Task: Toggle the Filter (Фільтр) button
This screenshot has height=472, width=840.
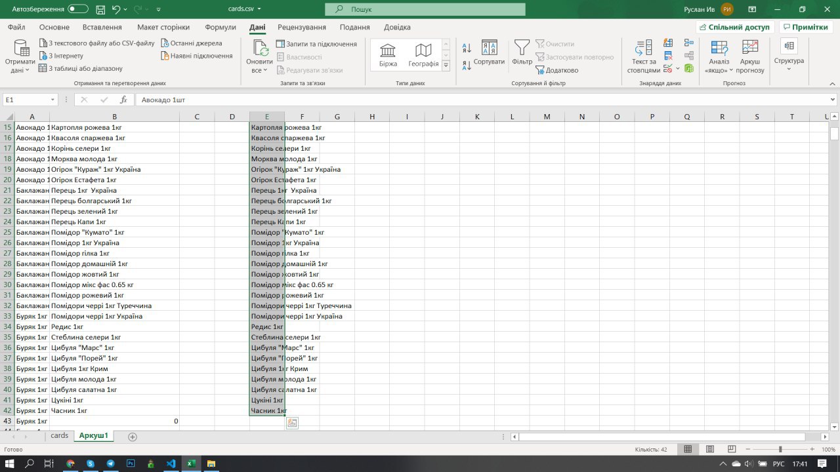Action: pos(522,53)
